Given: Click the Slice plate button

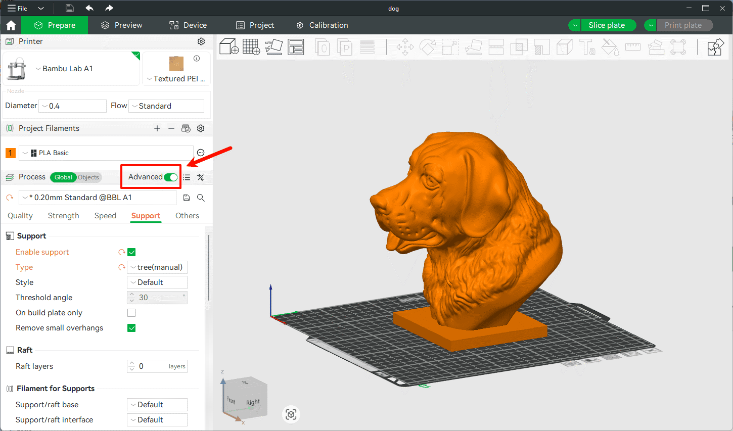Looking at the screenshot, I should point(607,25).
